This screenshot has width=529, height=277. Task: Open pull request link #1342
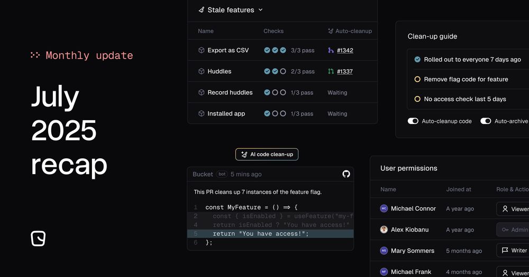(x=345, y=50)
